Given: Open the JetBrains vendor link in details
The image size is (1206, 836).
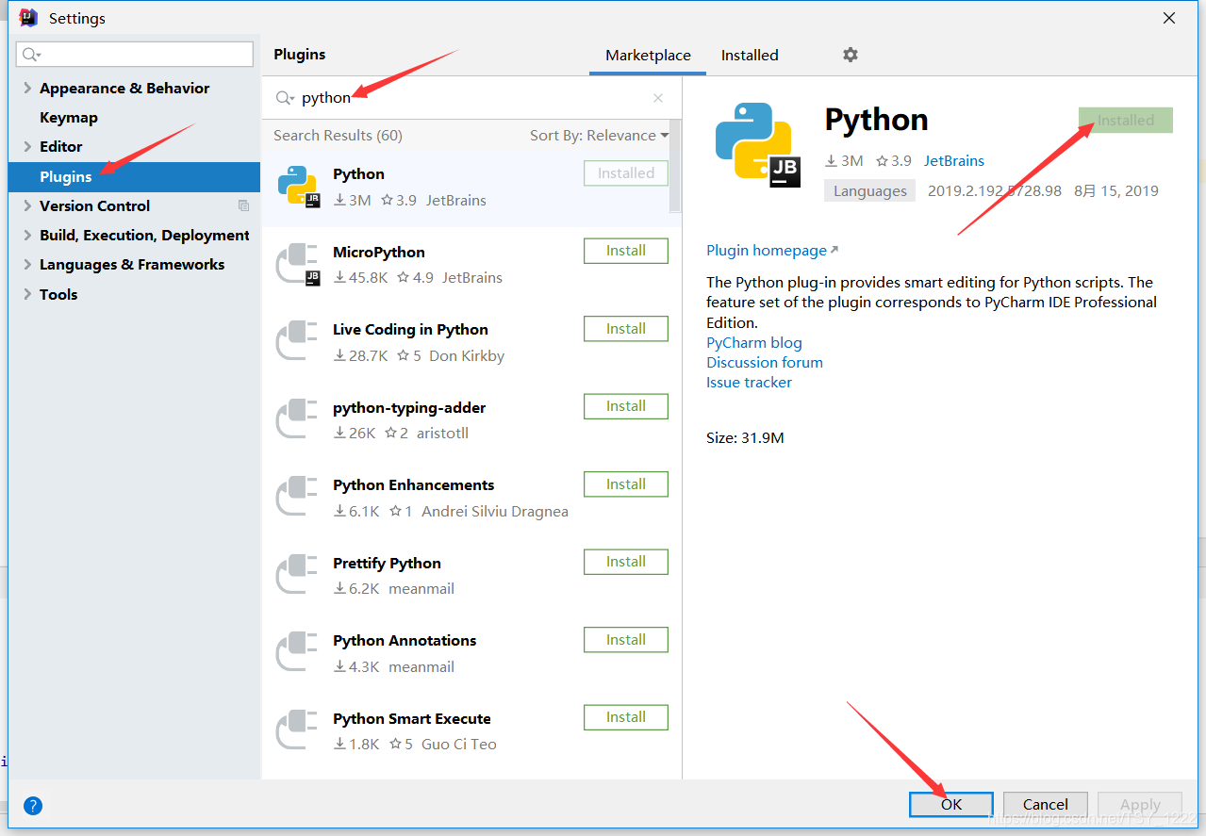Looking at the screenshot, I should tap(954, 161).
